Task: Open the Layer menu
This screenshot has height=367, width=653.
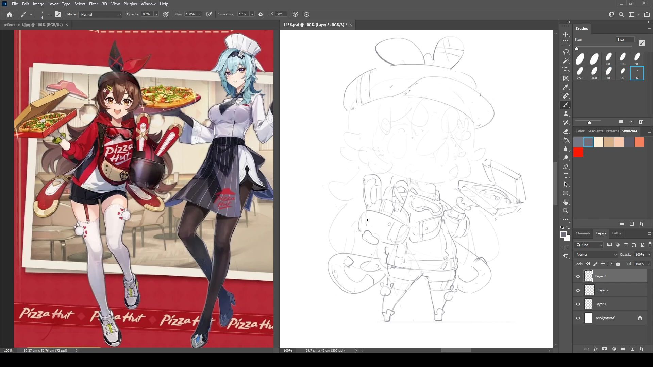Action: [x=53, y=4]
